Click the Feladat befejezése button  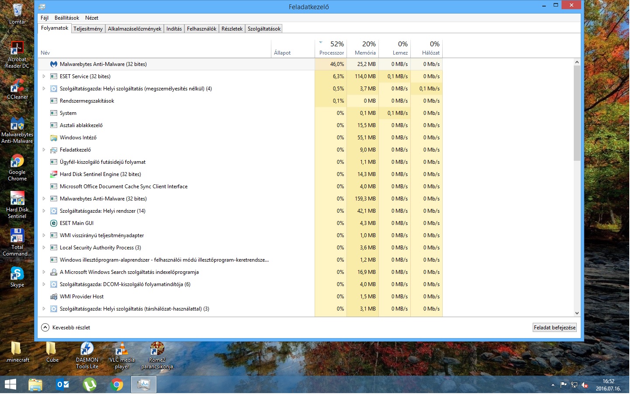pyautogui.click(x=555, y=328)
